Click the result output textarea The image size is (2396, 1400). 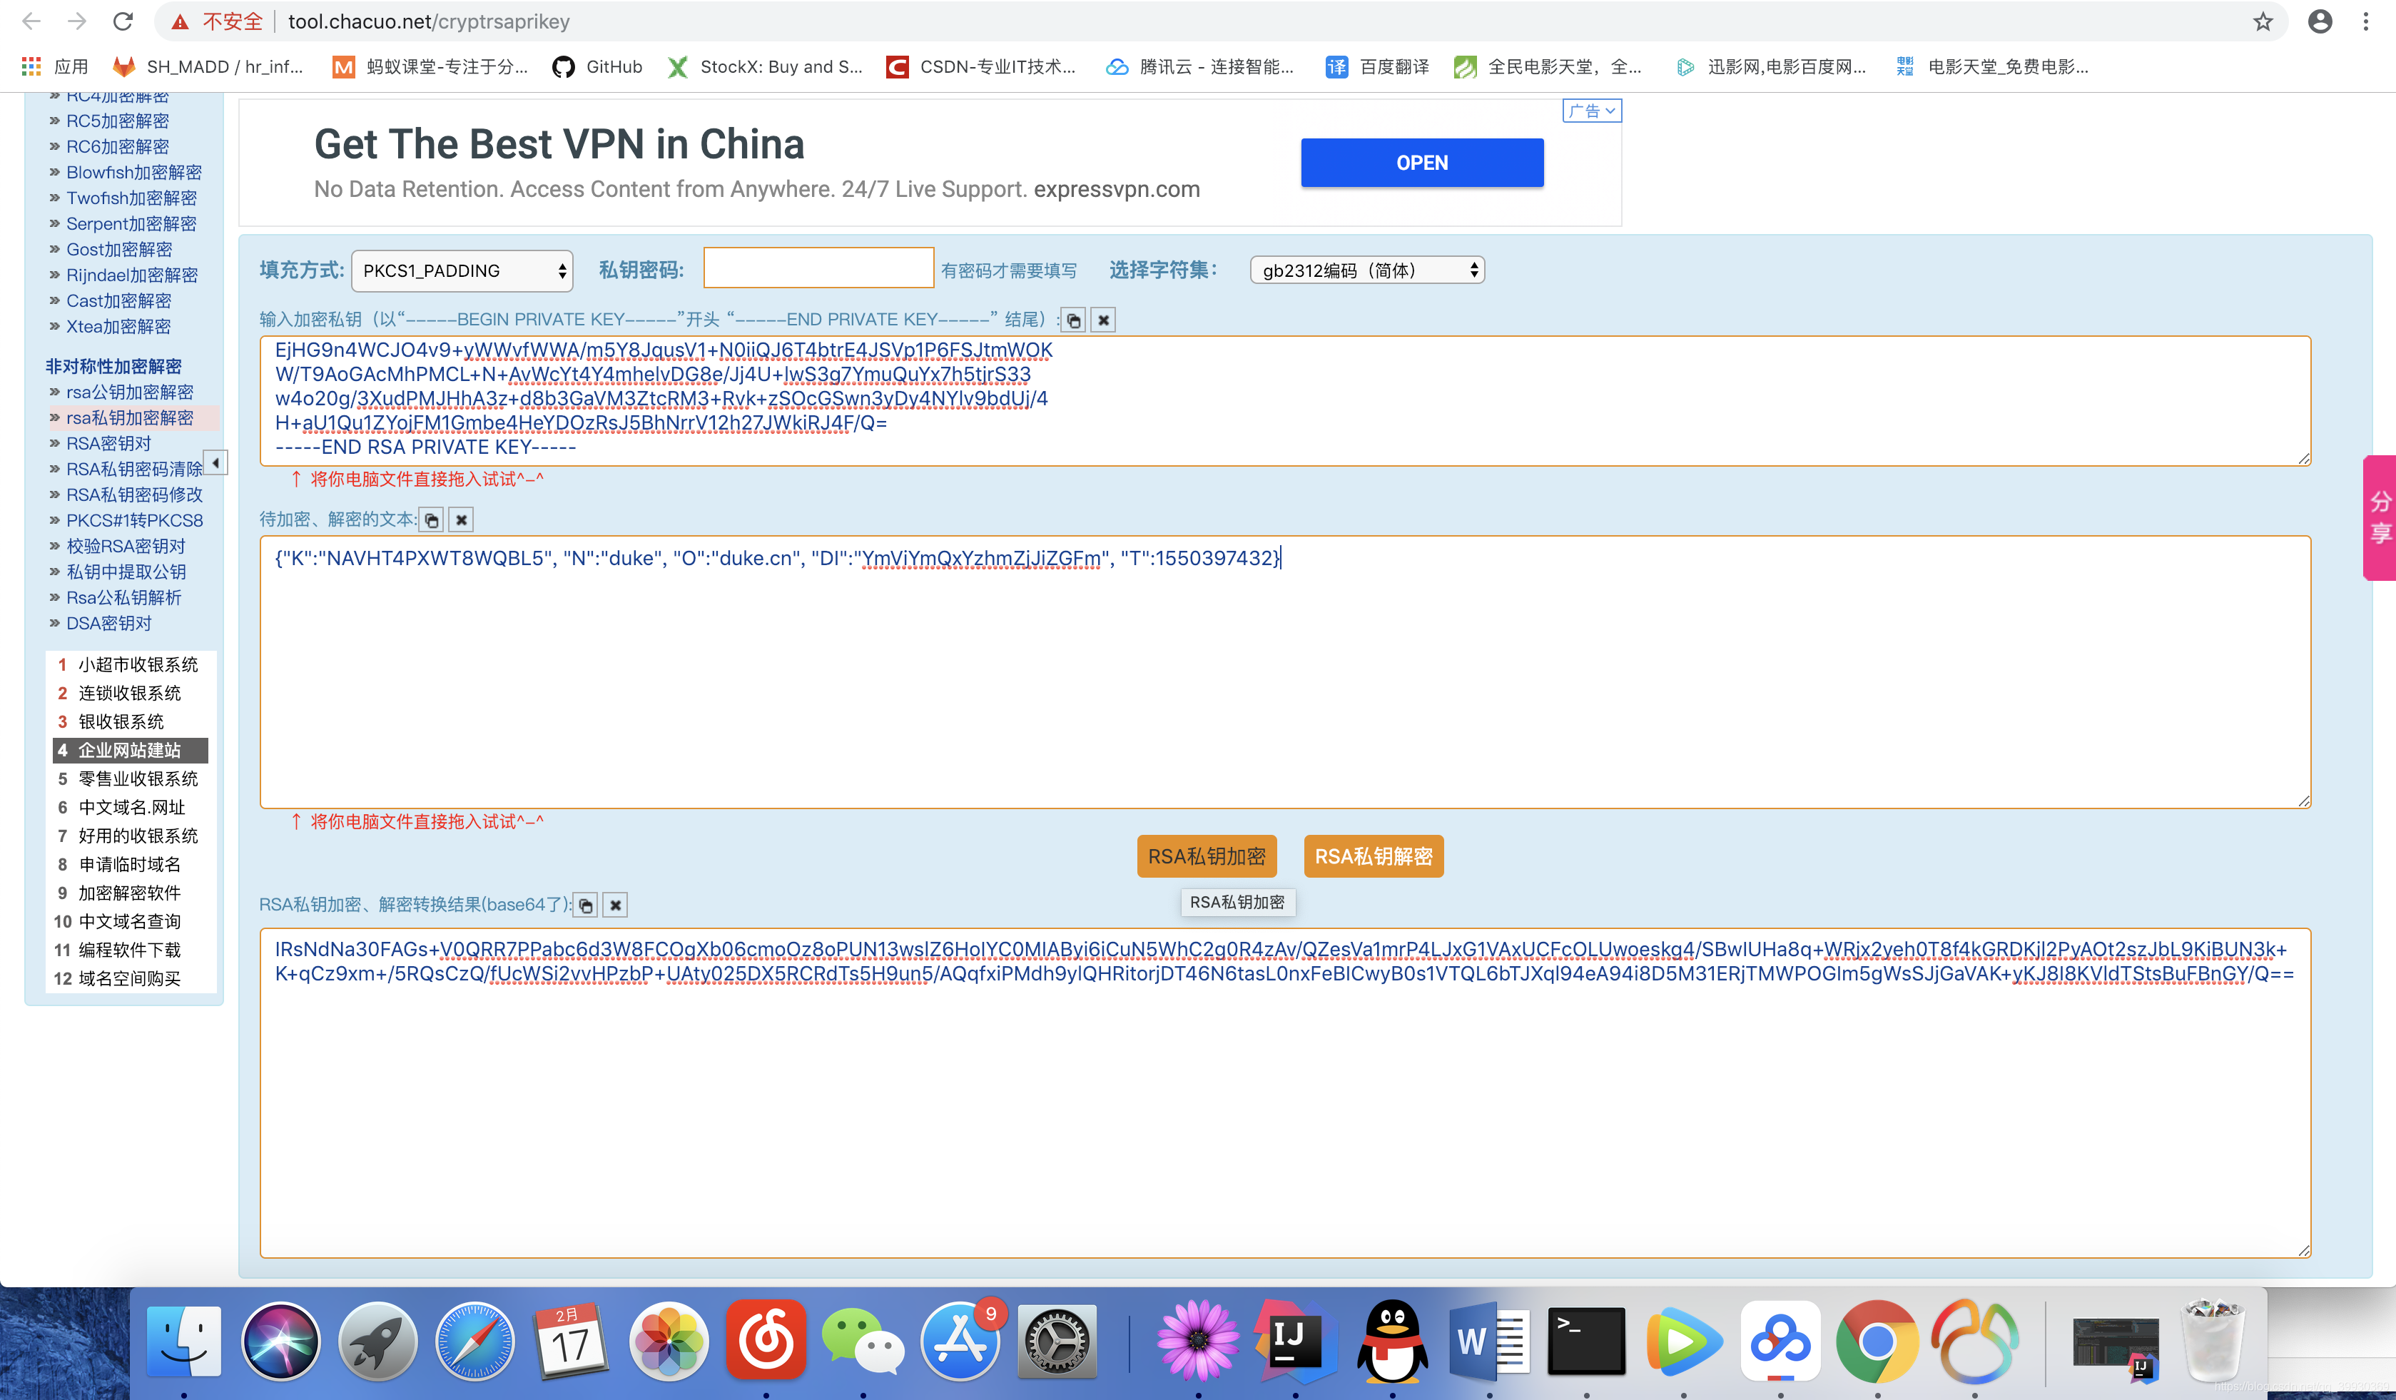1286,1094
